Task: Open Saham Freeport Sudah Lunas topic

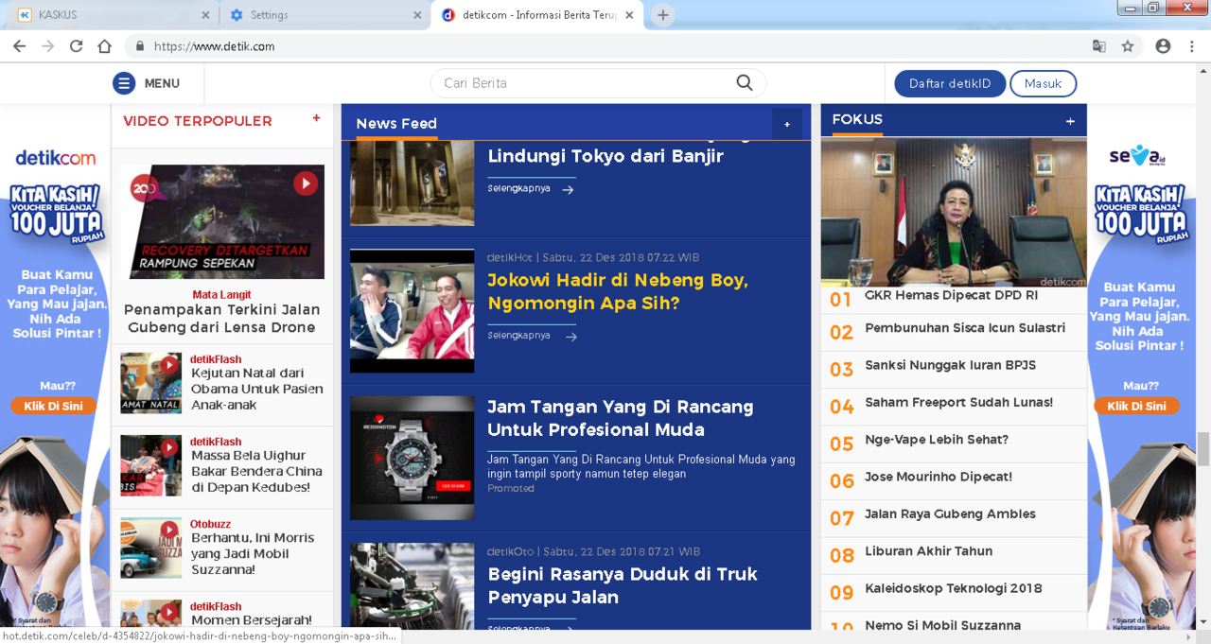Action: [958, 402]
